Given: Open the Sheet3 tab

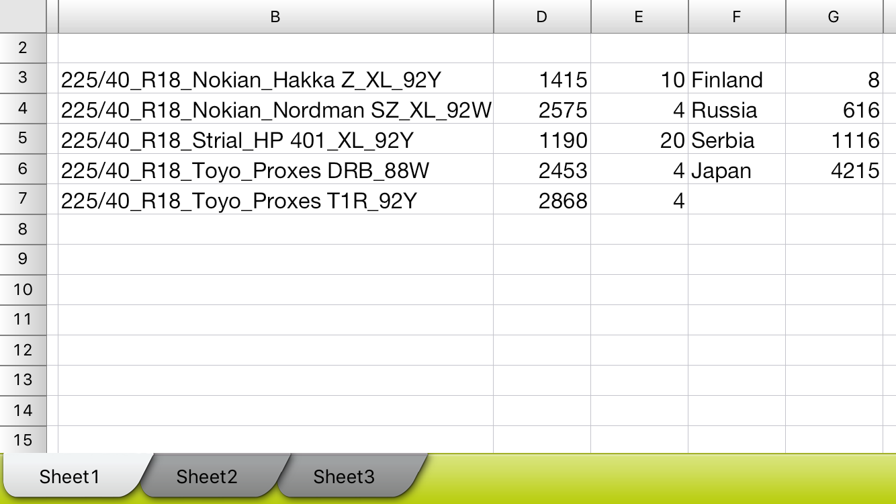Looking at the screenshot, I should click(344, 476).
